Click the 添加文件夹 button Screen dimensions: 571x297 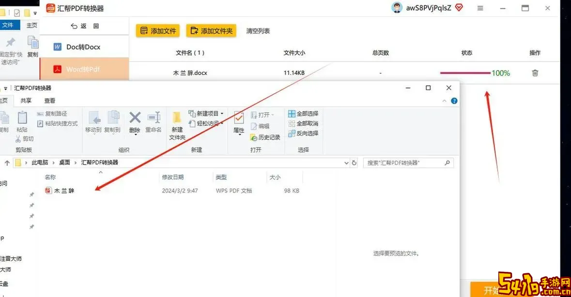tap(211, 31)
